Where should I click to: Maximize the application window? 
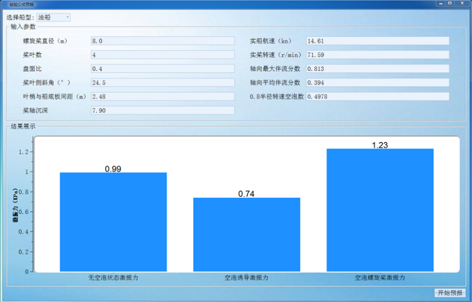pos(450,3)
